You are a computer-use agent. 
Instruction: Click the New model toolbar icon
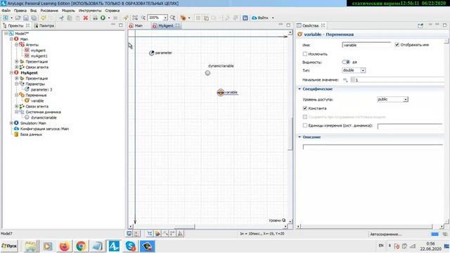click(6, 18)
